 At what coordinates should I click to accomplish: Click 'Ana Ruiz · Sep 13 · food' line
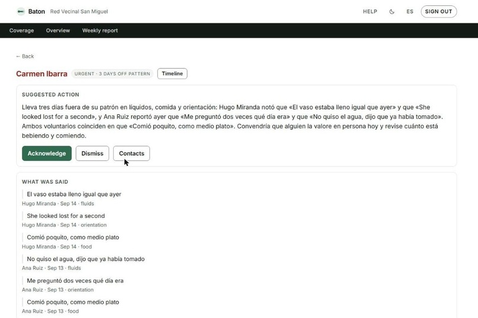click(50, 311)
